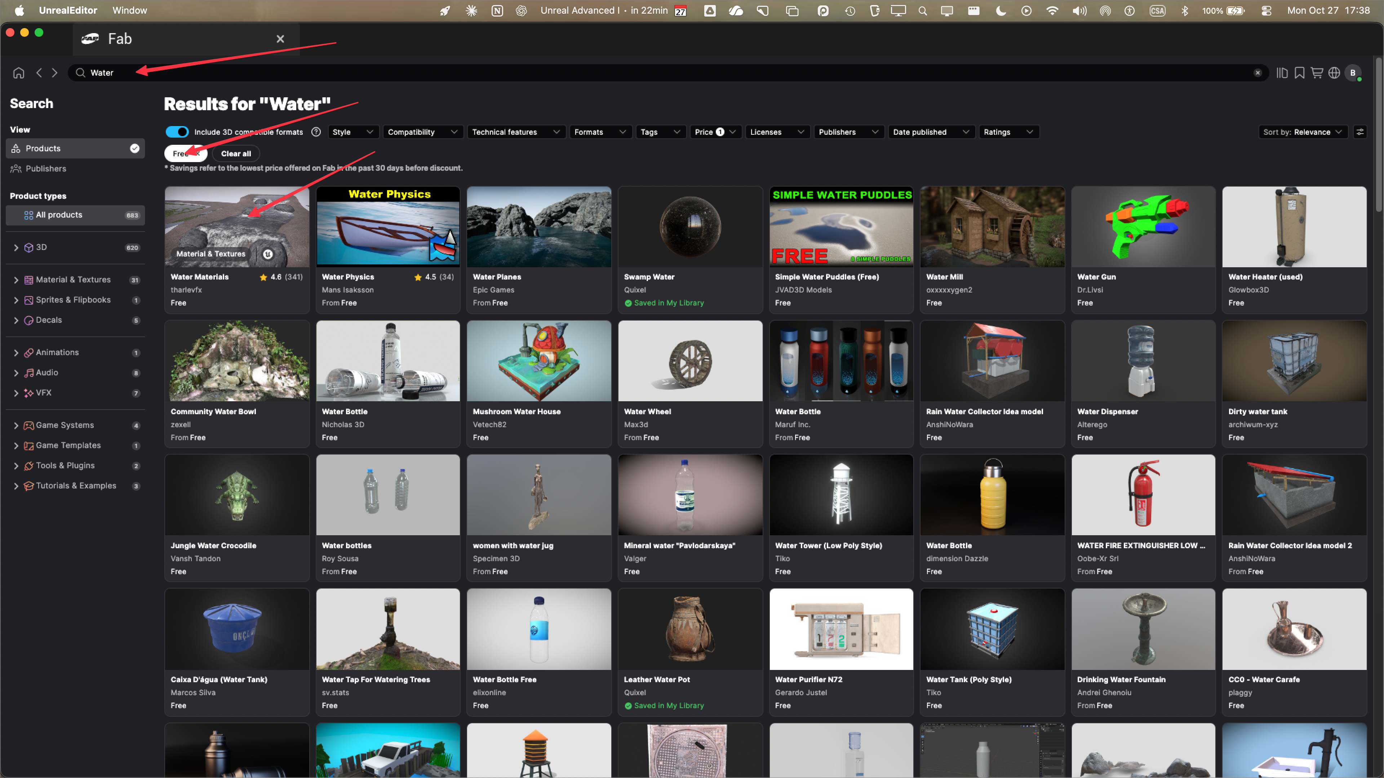1384x778 pixels.
Task: Expand the Decals category
Action: [x=16, y=320]
